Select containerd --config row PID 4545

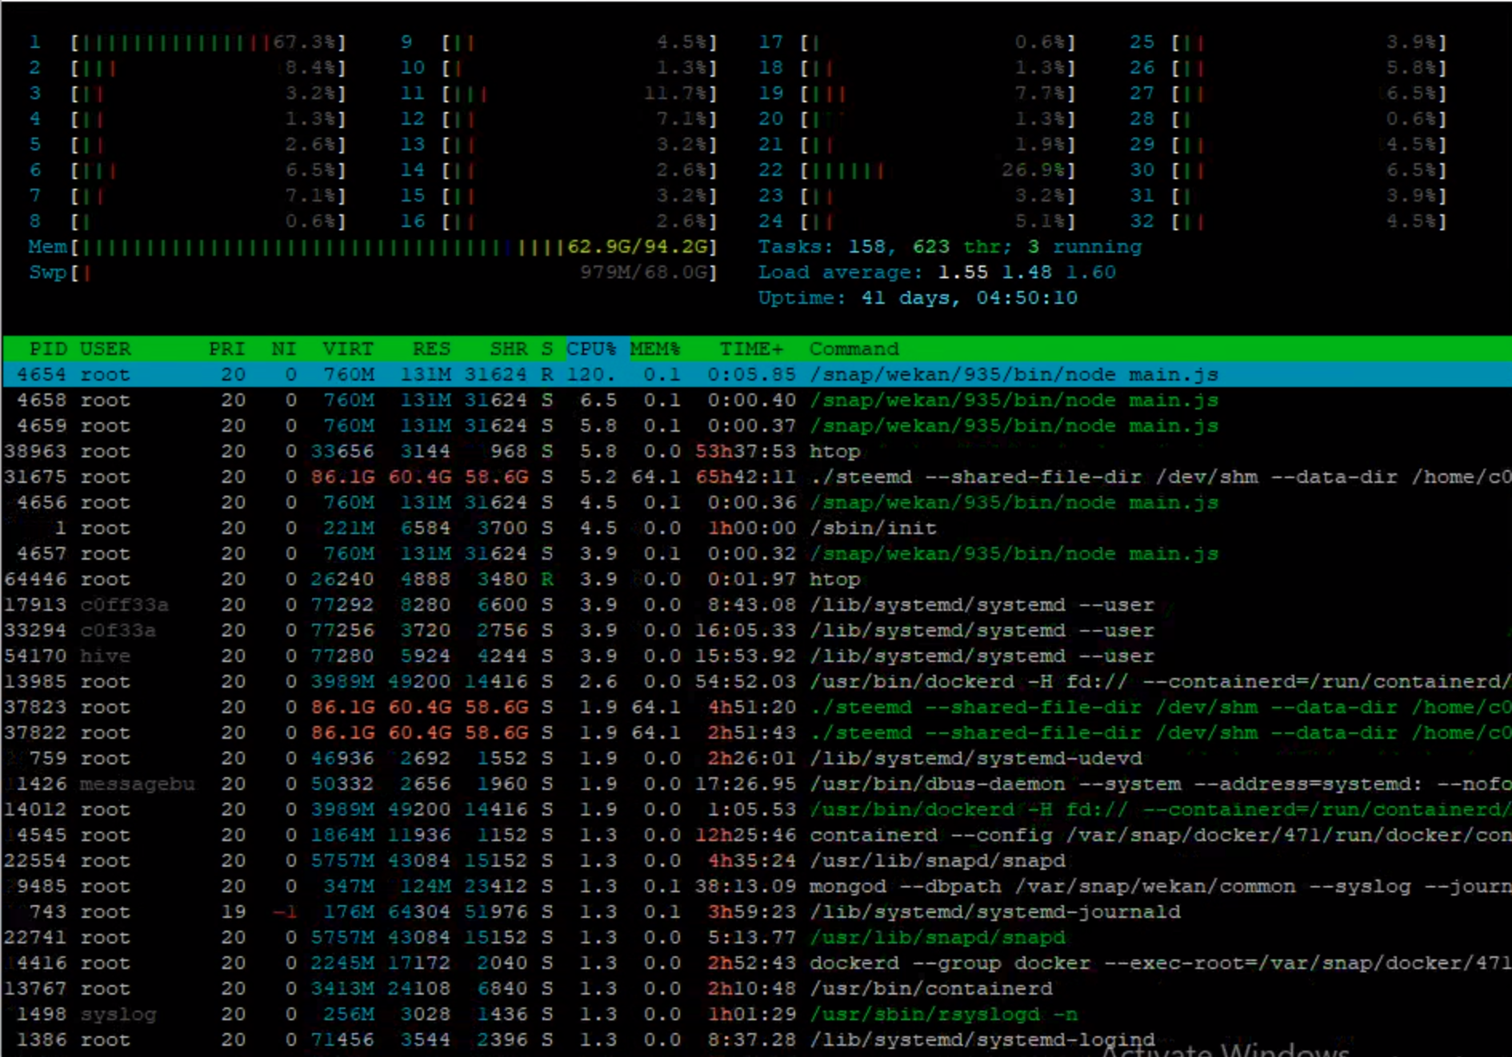(757, 835)
